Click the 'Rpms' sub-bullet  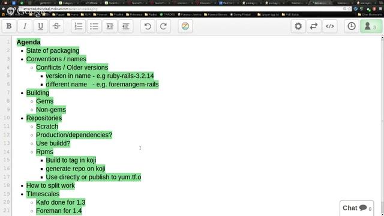tap(44, 152)
